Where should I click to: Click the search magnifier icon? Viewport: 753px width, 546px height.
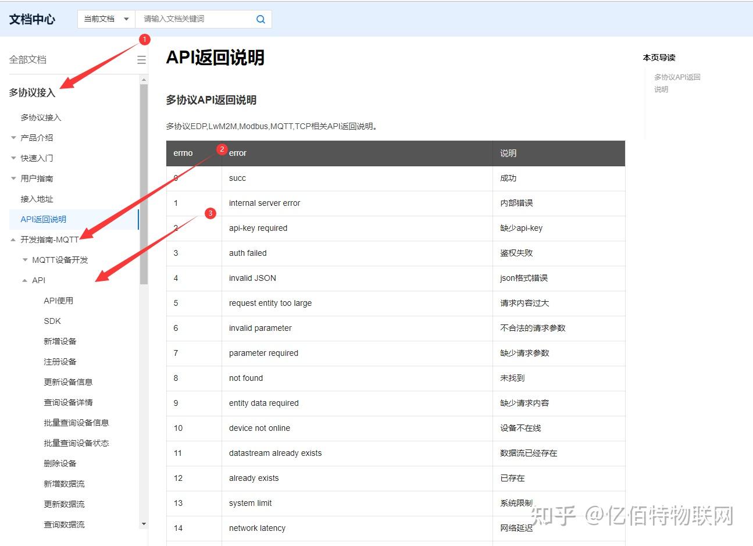coord(260,19)
